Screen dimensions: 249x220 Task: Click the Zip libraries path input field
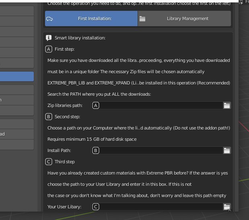[157, 105]
